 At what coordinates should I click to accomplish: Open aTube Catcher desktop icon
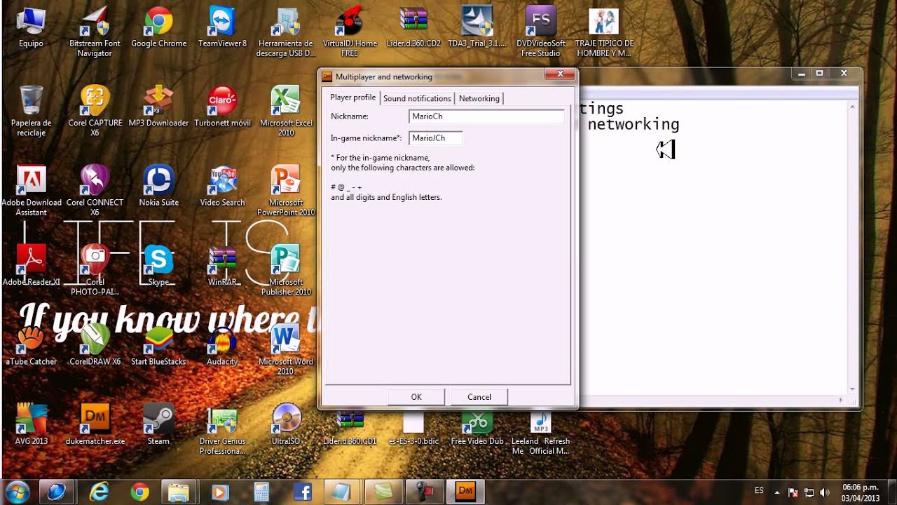click(x=32, y=345)
